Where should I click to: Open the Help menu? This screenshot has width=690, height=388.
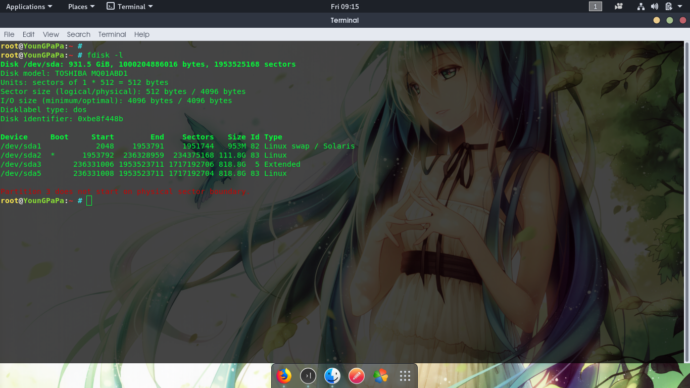142,34
